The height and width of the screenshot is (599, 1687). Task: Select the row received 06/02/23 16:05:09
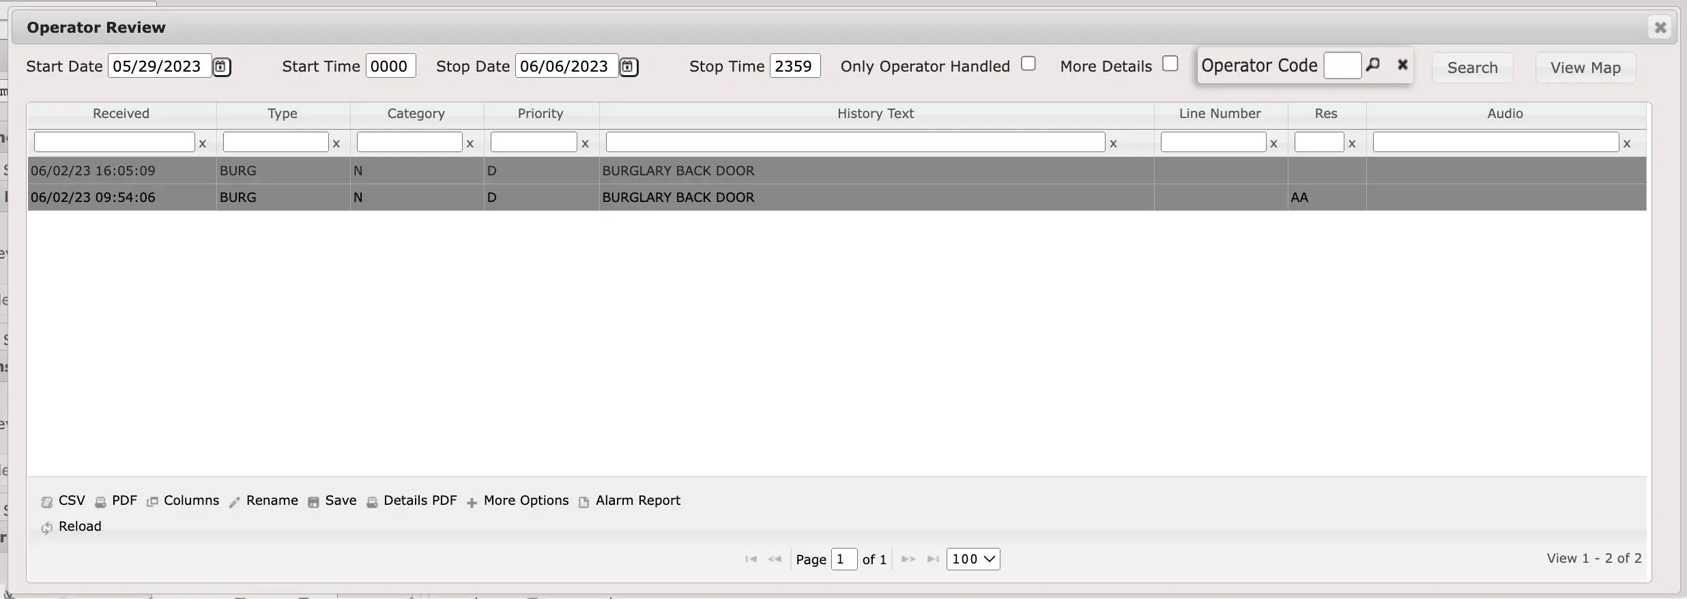[x=837, y=171]
